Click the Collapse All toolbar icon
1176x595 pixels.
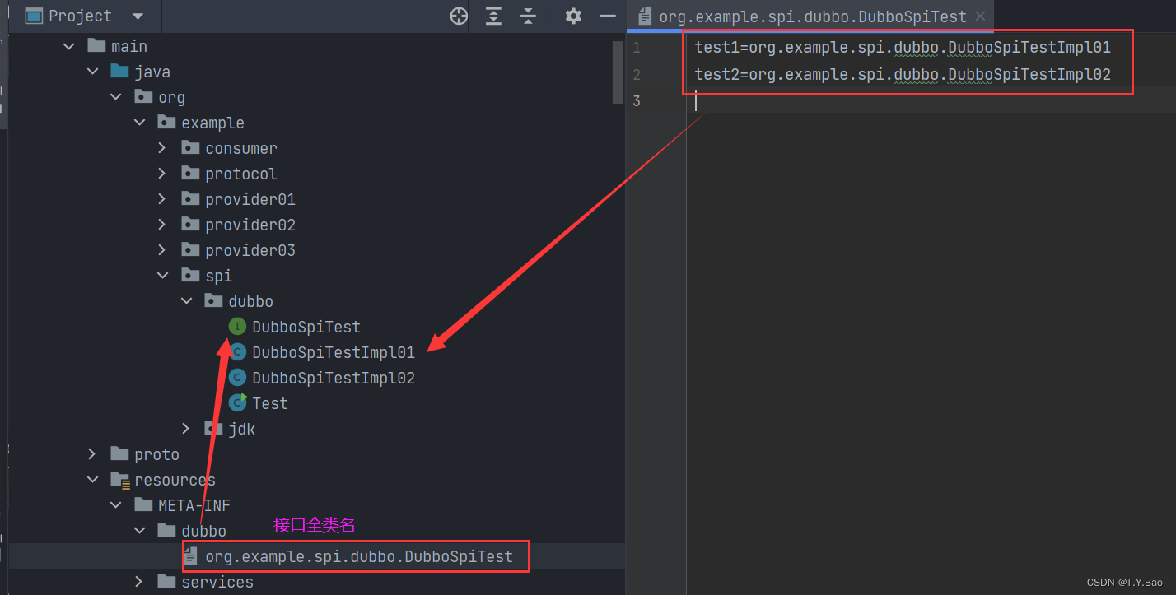coord(528,16)
